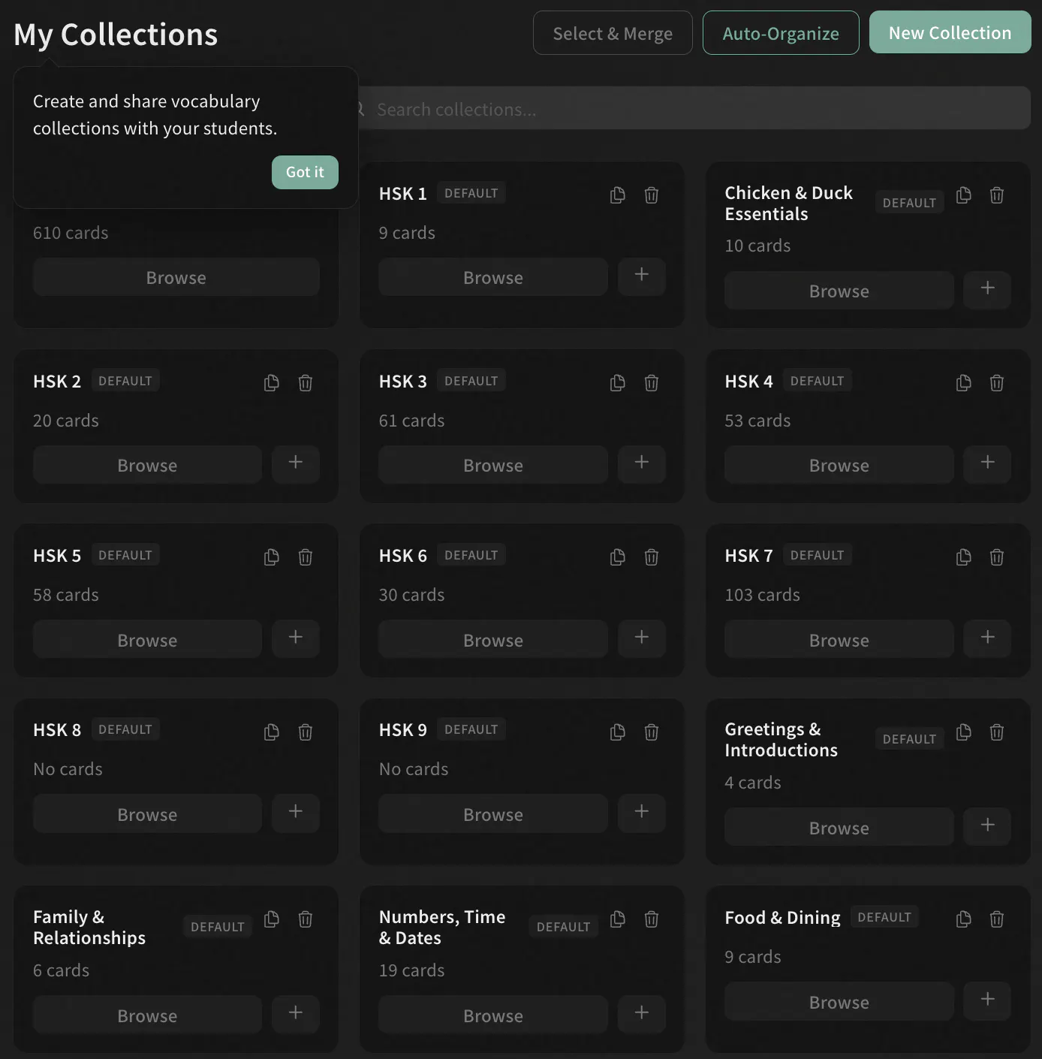Add a card to Family & Relationships
Image resolution: width=1042 pixels, height=1059 pixels.
(x=296, y=1014)
